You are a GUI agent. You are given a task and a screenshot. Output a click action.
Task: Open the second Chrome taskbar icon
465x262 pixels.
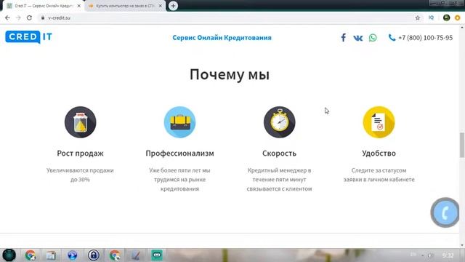(x=115, y=255)
